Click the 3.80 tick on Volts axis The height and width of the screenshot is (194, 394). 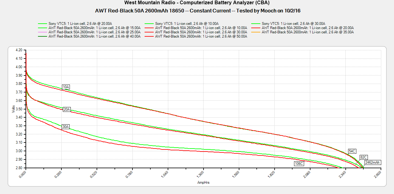19,84
